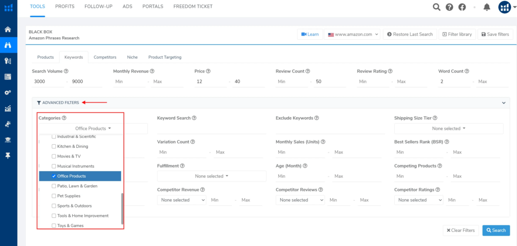Viewport: 517px width, 246px height.
Task: Open the notifications bell icon
Action: click(487, 7)
